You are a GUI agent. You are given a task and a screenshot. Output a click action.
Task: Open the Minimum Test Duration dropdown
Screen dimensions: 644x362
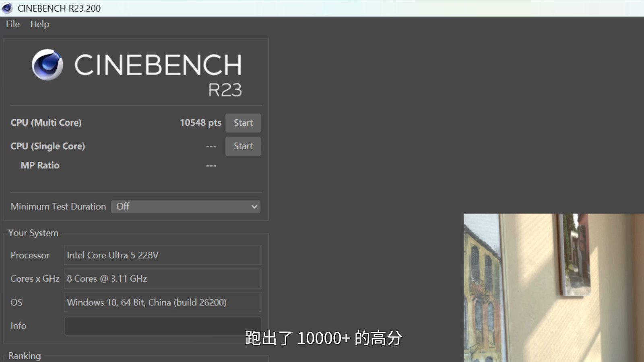click(186, 207)
